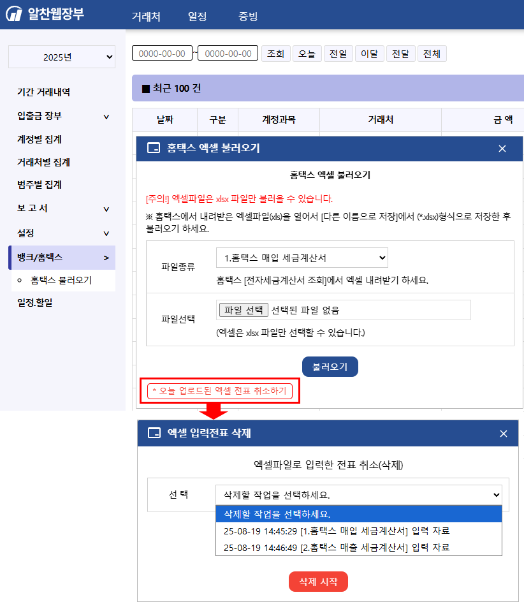Close the 홈택스 엑셀 불러오기 dialog
Screen dimensions: 524x602
[502, 149]
